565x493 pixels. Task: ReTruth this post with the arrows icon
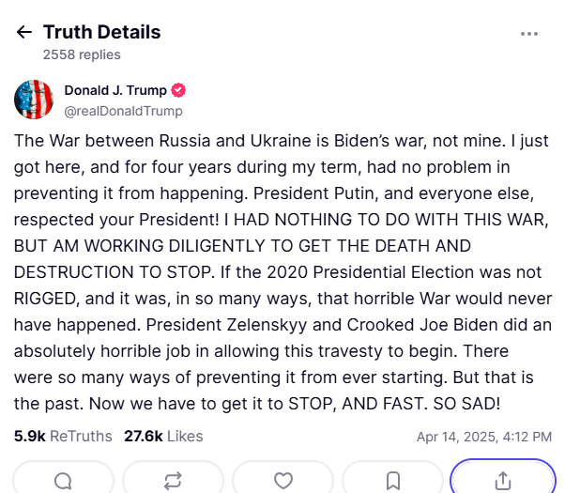pyautogui.click(x=174, y=480)
